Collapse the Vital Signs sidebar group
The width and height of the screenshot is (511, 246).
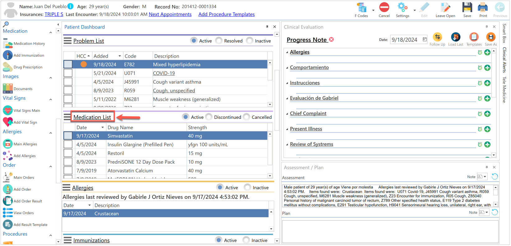[x=51, y=100]
